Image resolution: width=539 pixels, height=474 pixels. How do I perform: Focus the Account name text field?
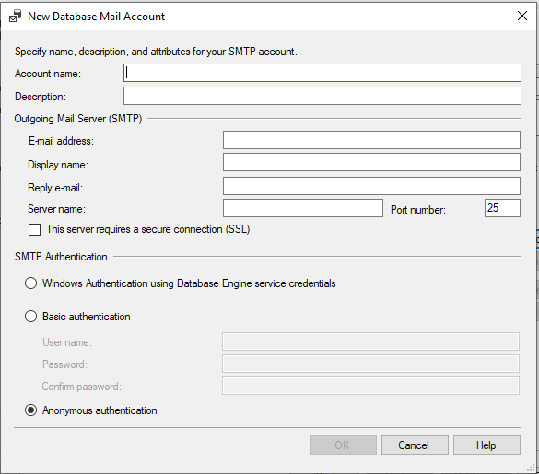tap(322, 73)
